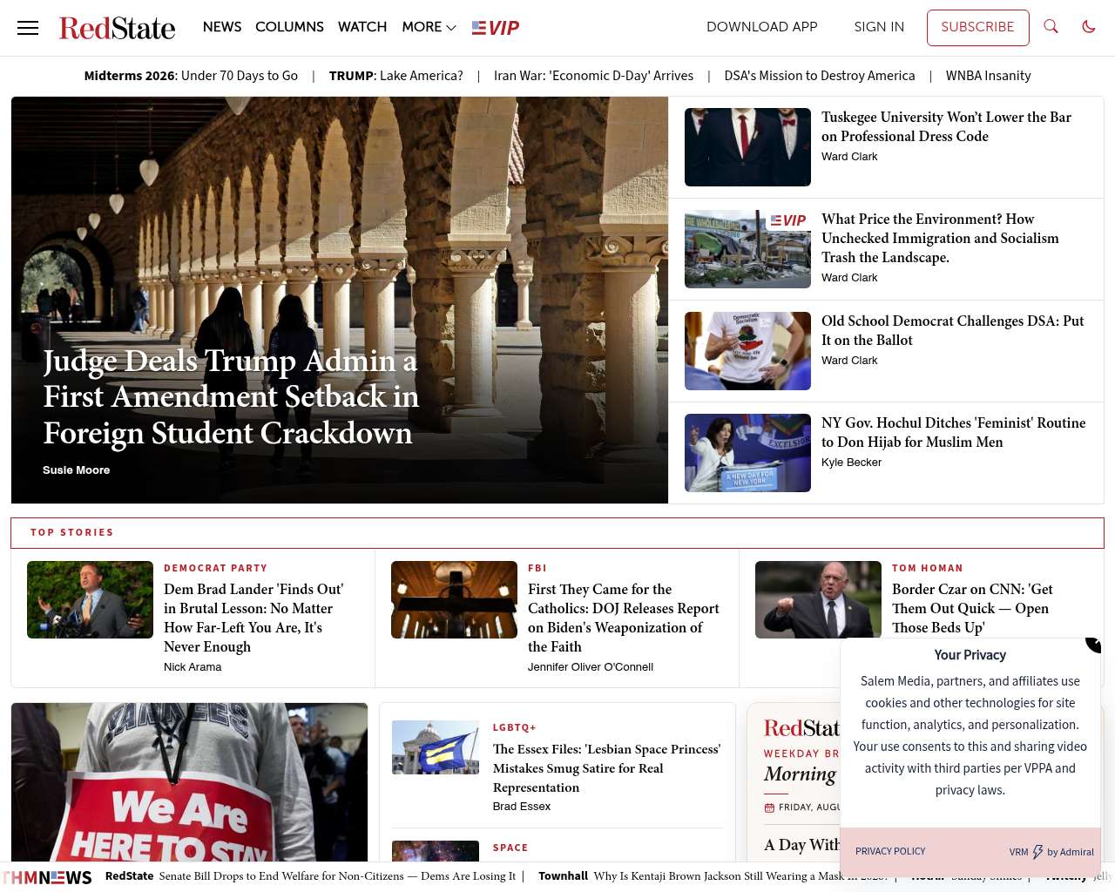Open author Ward Clark under Old School Democrat
Image resolution: width=1115 pixels, height=892 pixels.
[x=849, y=361]
